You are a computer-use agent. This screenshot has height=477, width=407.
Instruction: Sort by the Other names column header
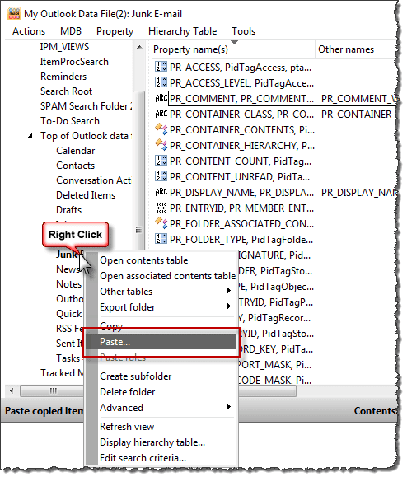356,49
